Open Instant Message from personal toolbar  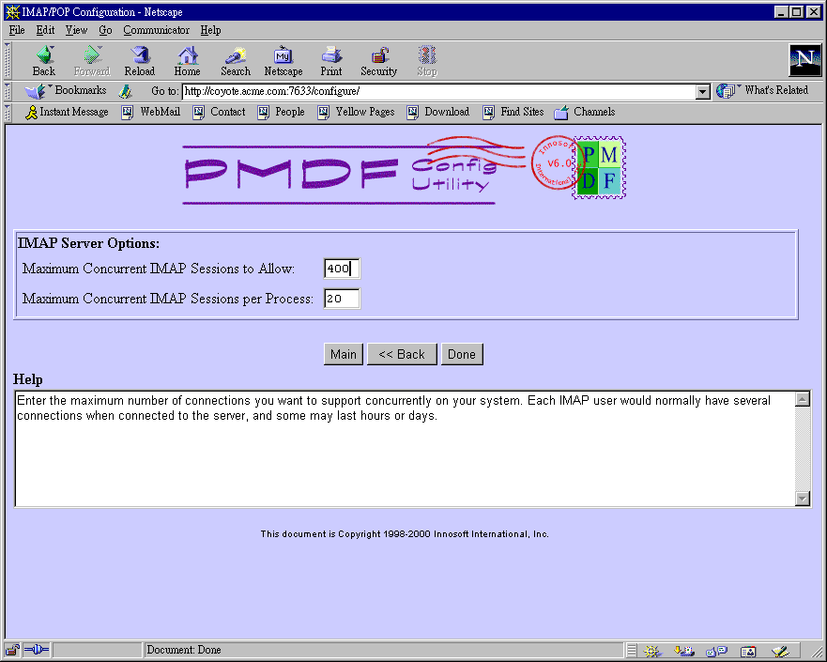pyautogui.click(x=66, y=112)
